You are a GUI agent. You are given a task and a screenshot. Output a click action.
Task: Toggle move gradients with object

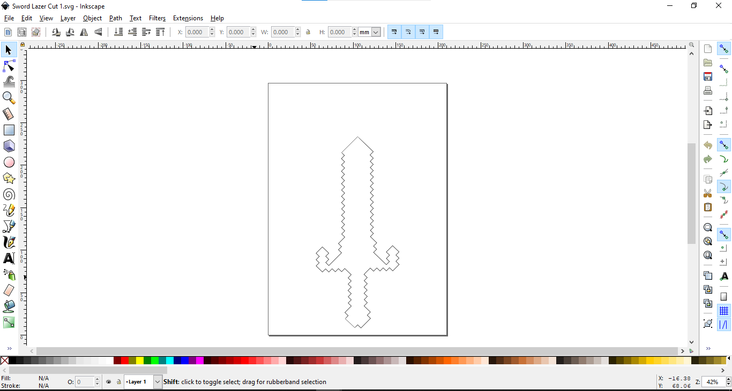click(x=422, y=32)
